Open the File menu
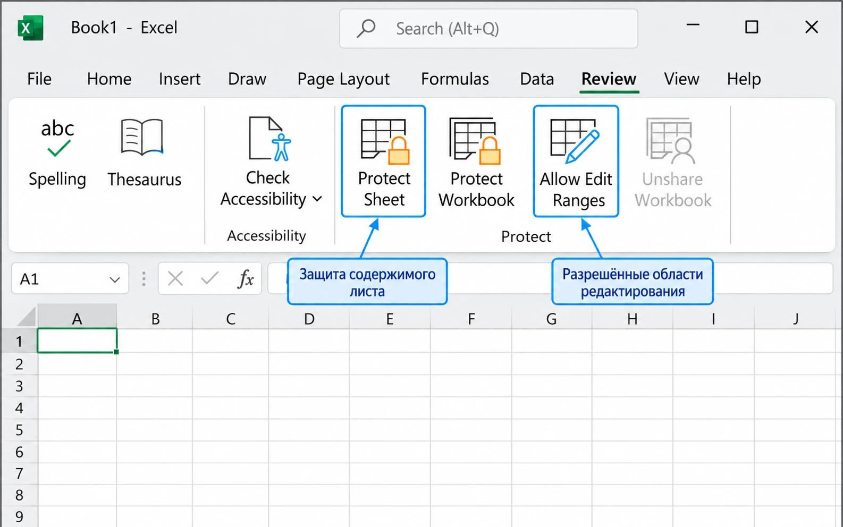The image size is (843, 527). pyautogui.click(x=39, y=79)
